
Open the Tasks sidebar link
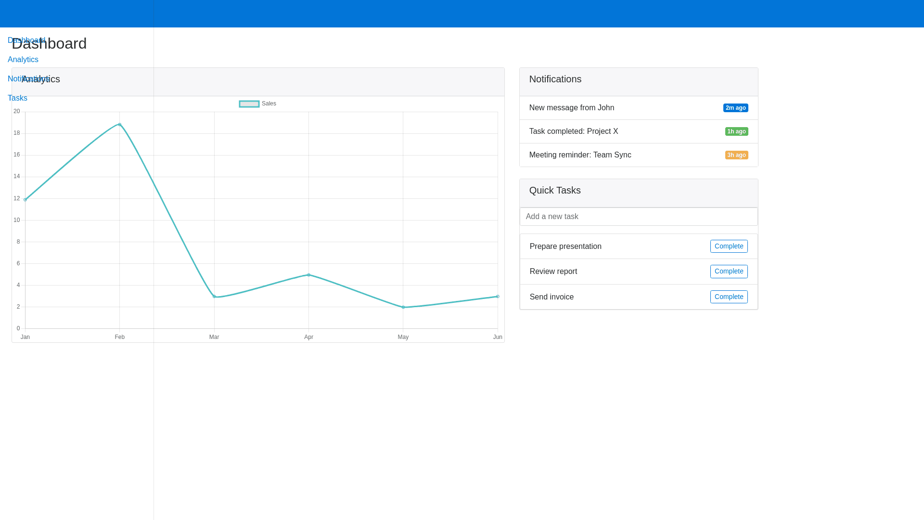tap(17, 98)
